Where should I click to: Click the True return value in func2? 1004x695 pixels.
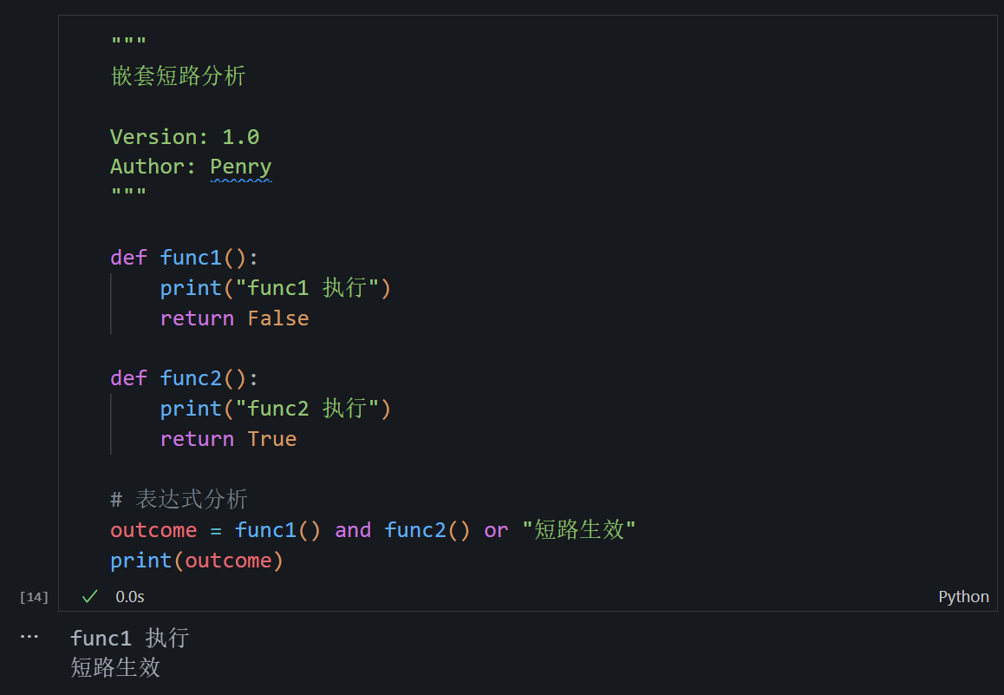click(272, 439)
